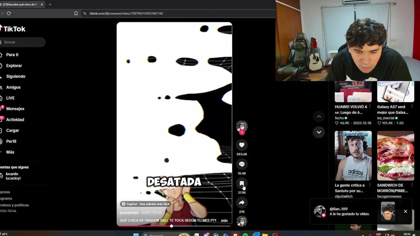Expand the Más sidebar entry

(x=10, y=152)
